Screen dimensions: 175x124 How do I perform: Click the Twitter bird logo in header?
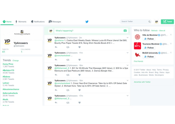(87, 22)
